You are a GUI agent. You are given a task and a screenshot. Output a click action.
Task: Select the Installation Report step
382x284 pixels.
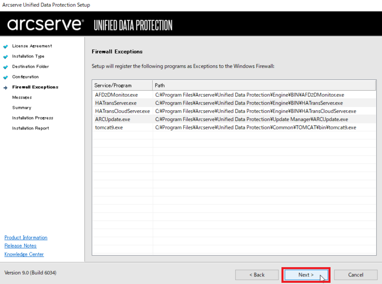coord(31,128)
